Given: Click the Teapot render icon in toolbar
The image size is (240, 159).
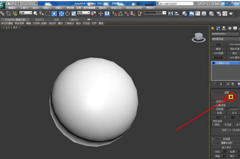Looking at the screenshot, I should (x=231, y=13).
